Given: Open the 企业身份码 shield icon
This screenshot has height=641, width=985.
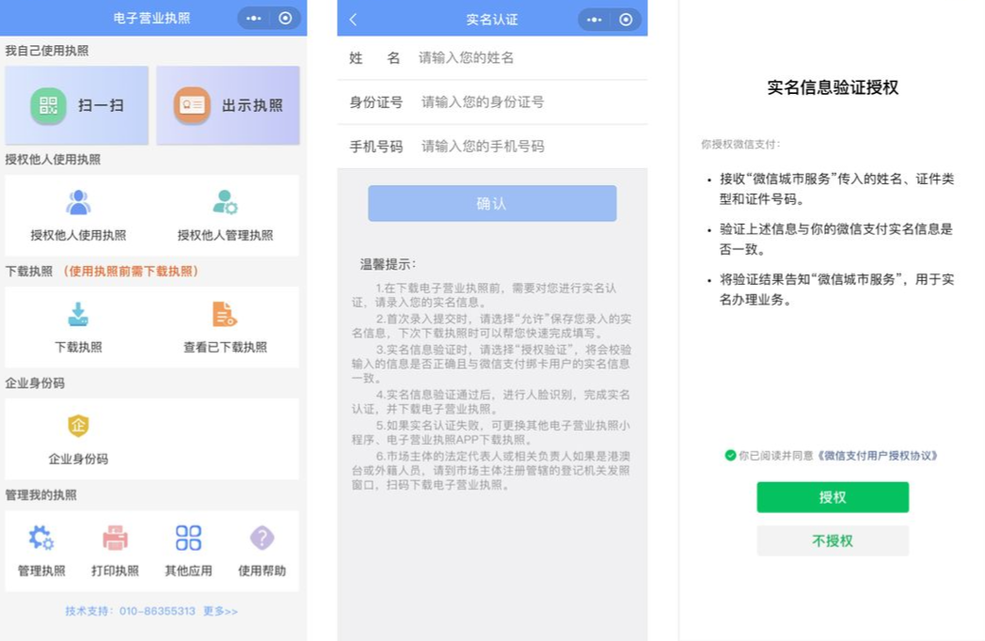Looking at the screenshot, I should (x=78, y=426).
